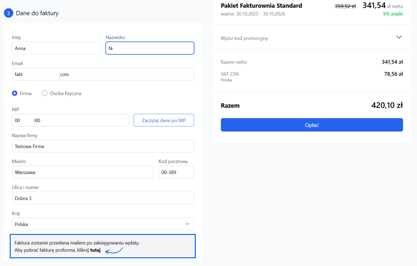417x266 pixels.
Task: Click the Wpisz kod promocyjny label
Action: click(x=244, y=38)
